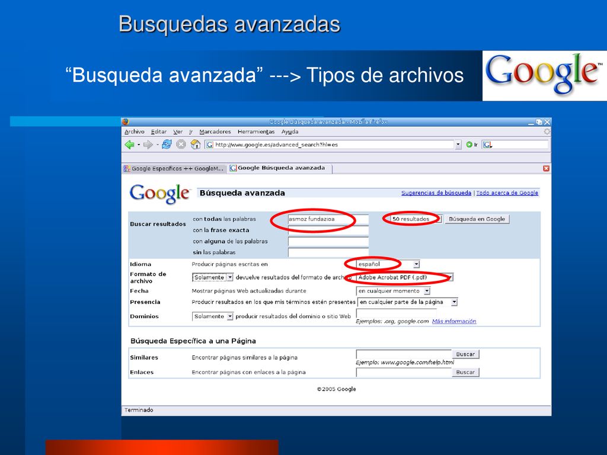Viewport: 607px width, 455px height.
Task: Click the green Back arrow in Firefox
Action: pyautogui.click(x=129, y=145)
